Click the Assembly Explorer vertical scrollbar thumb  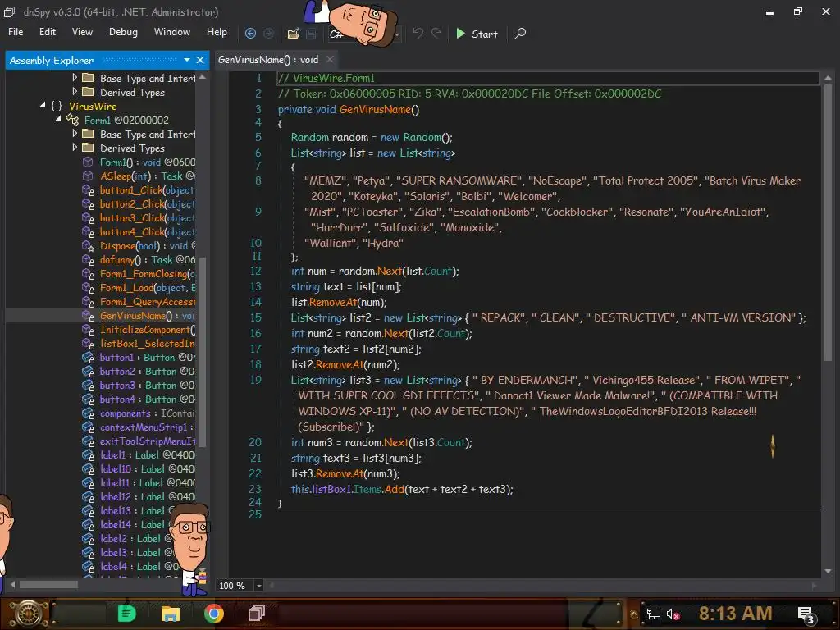click(x=202, y=351)
